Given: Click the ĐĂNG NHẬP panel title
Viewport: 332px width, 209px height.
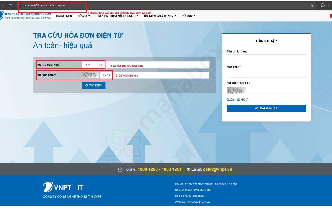Looking at the screenshot, I should (266, 41).
